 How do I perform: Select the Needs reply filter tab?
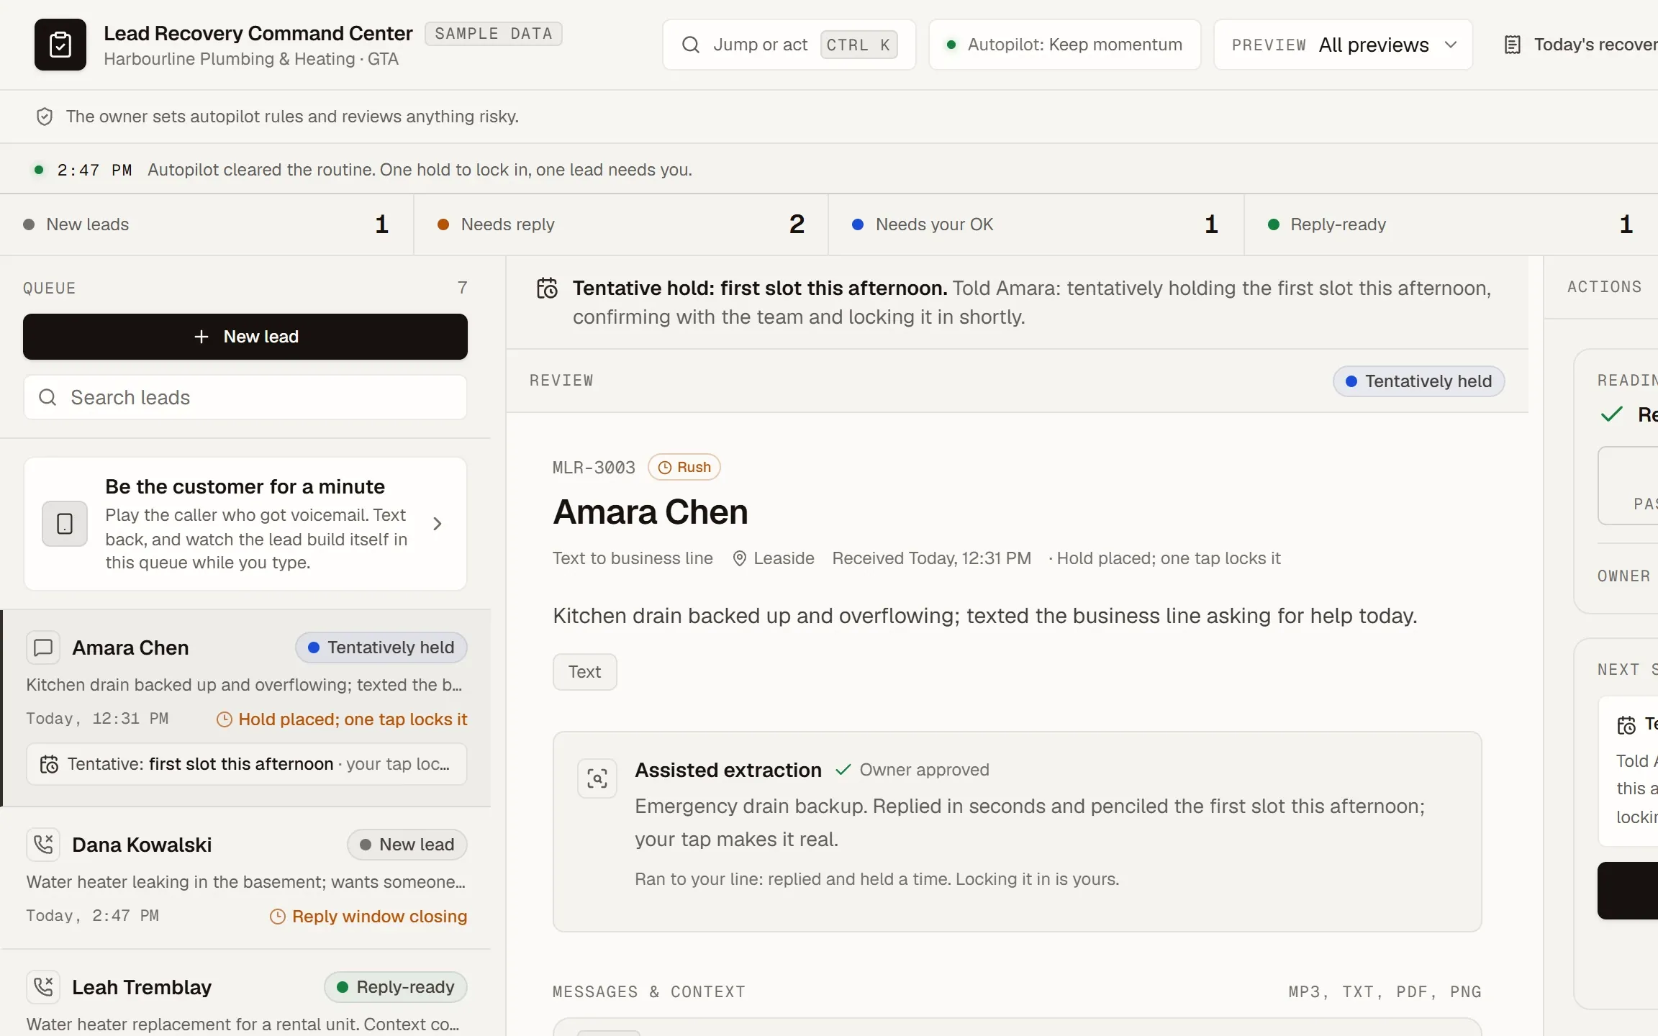coord(621,224)
